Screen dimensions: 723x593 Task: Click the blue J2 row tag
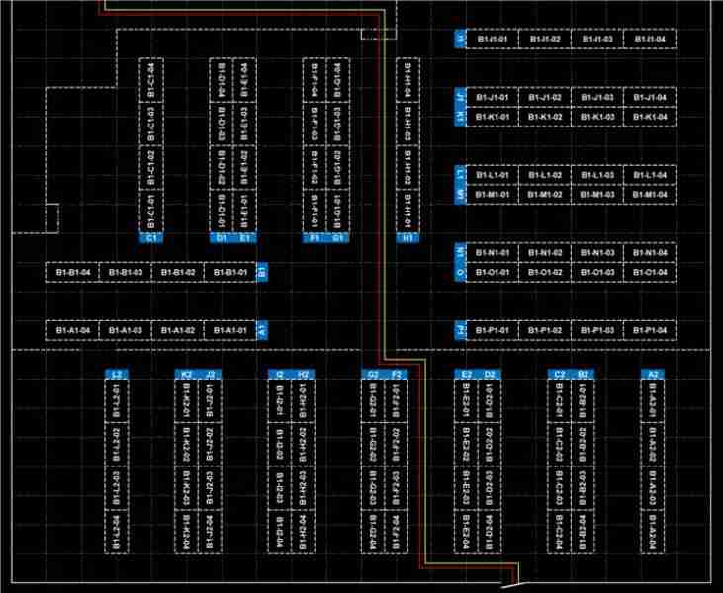coord(211,375)
